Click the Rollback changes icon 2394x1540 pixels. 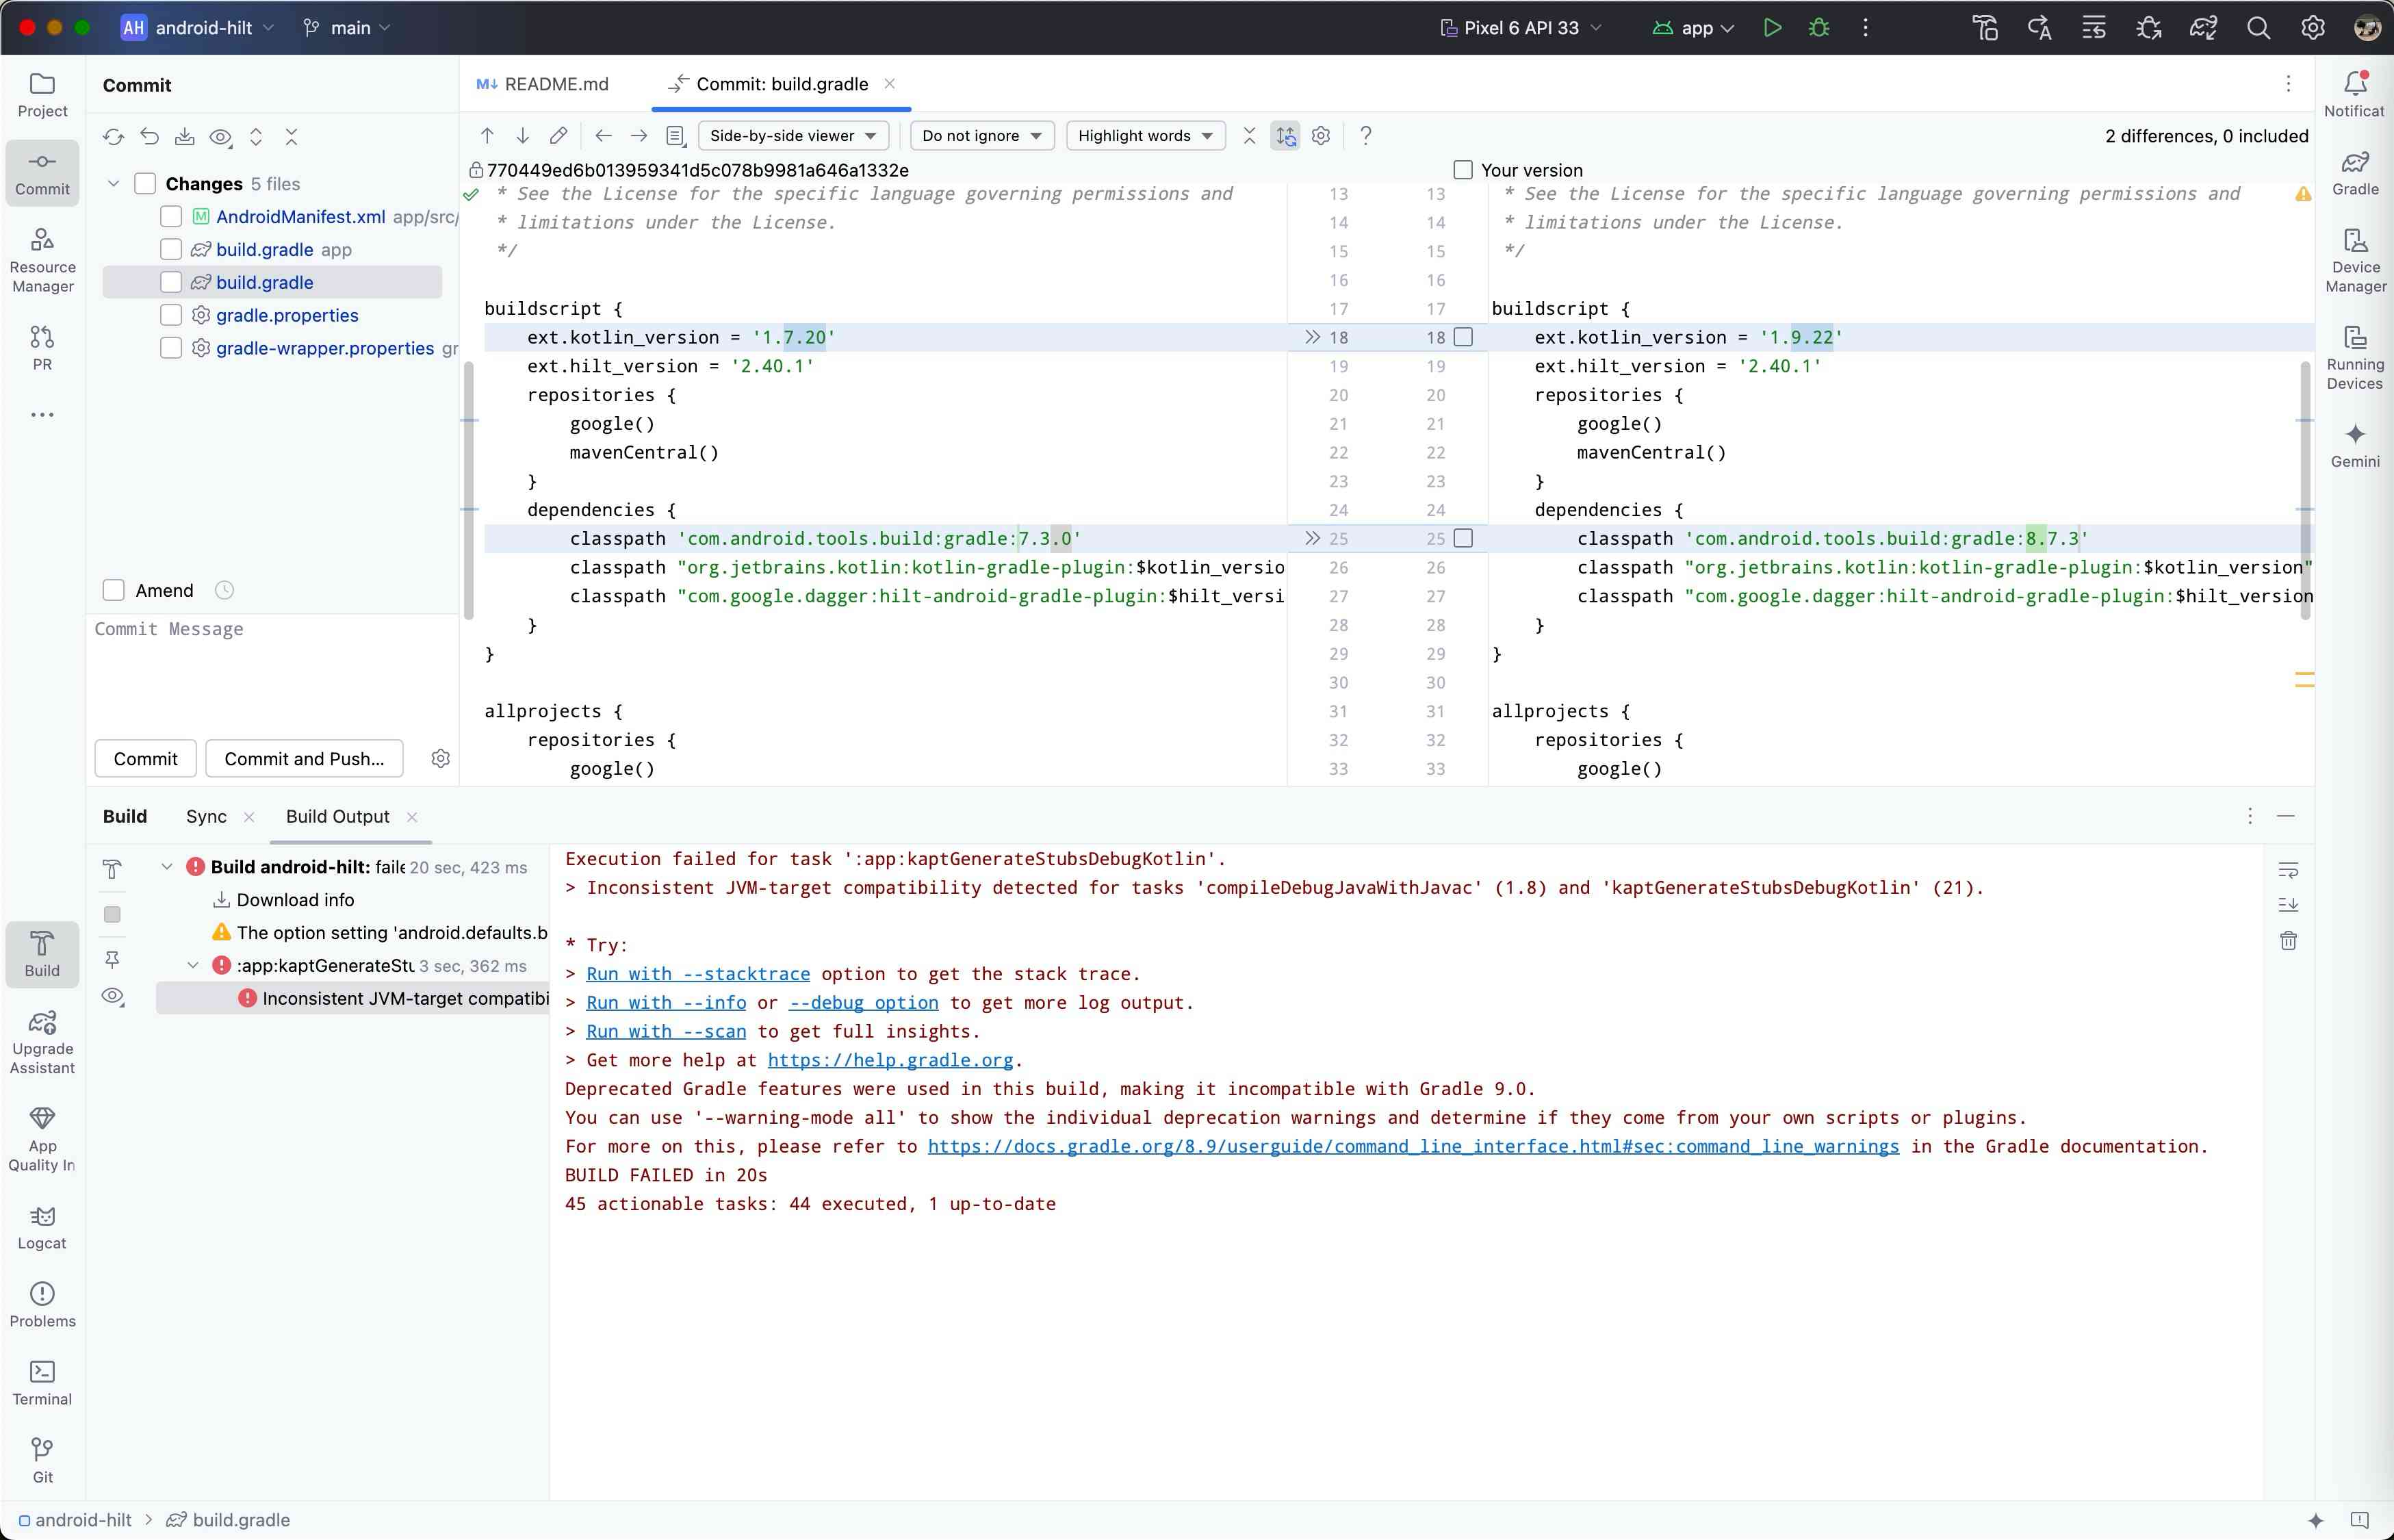(149, 137)
